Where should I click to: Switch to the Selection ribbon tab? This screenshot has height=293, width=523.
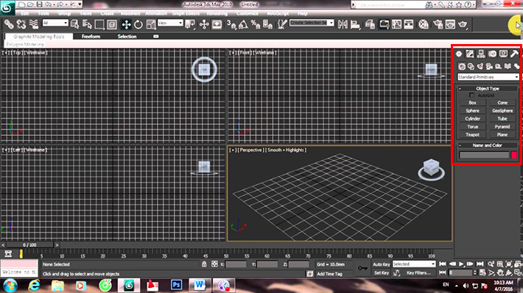pyautogui.click(x=127, y=36)
